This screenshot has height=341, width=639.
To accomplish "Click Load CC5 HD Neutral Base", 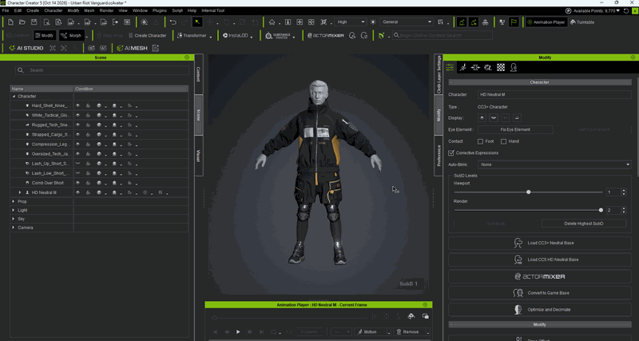I will [540, 260].
